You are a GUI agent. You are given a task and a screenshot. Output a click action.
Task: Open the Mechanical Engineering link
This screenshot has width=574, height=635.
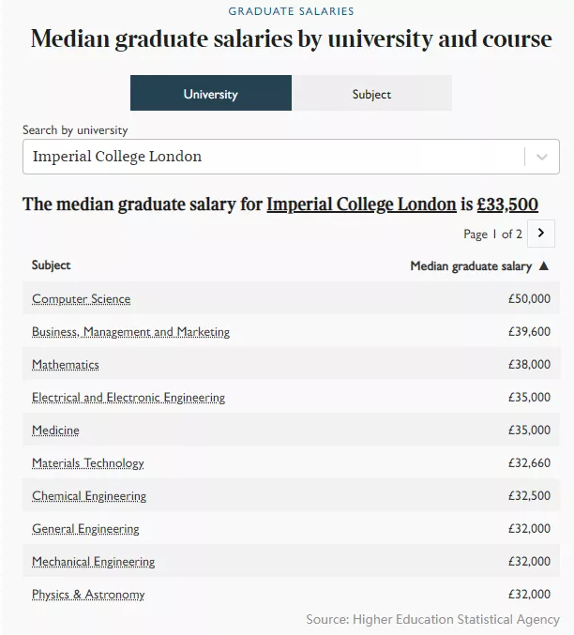(94, 562)
